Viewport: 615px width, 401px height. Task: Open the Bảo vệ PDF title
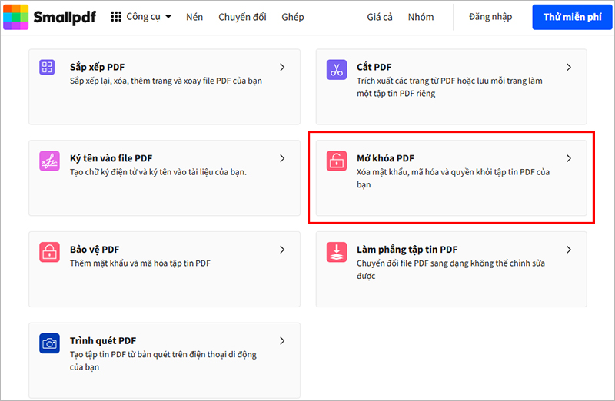coord(95,250)
